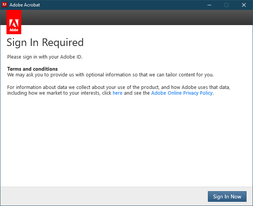This screenshot has height=206, width=253.
Task: Click the disabled maximize button
Action: [x=226, y=5]
